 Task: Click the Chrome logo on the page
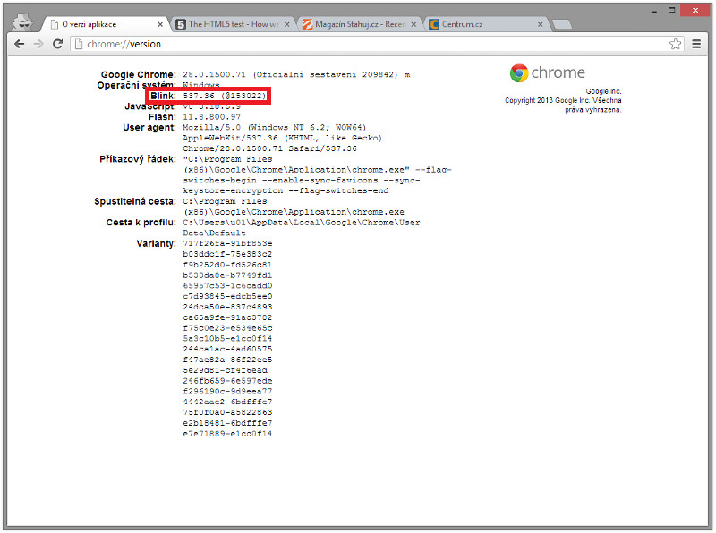pyautogui.click(x=519, y=73)
